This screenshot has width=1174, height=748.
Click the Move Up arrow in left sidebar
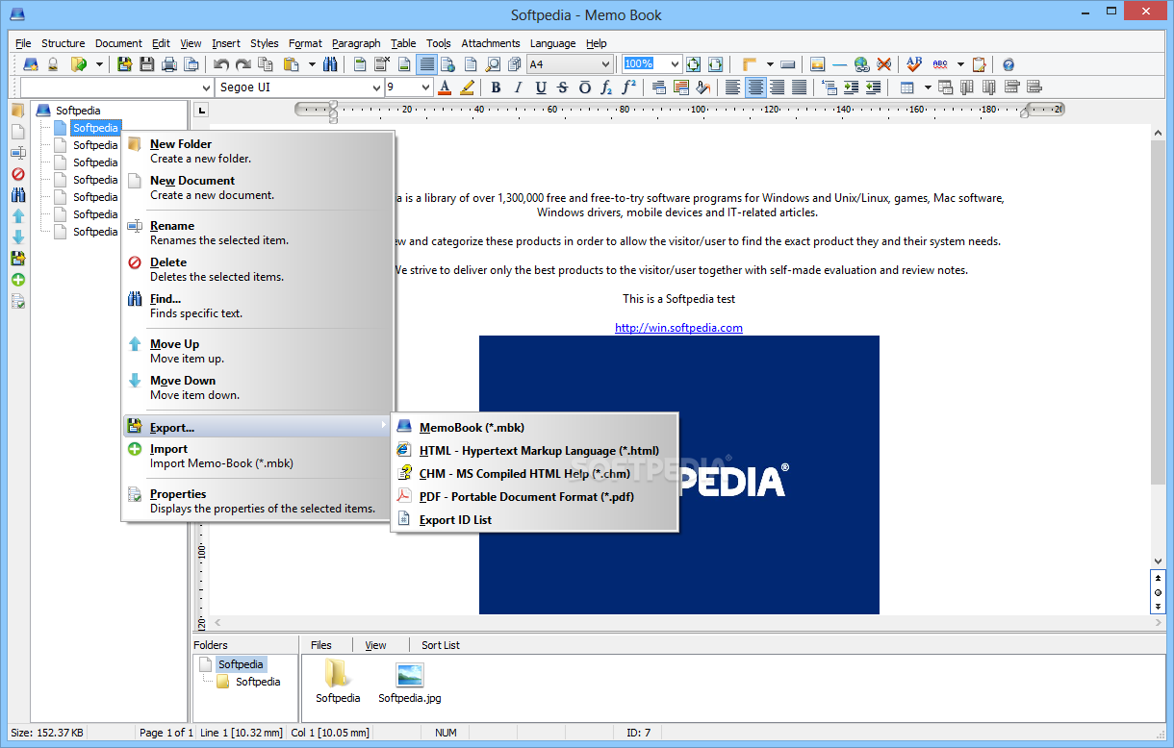click(18, 216)
